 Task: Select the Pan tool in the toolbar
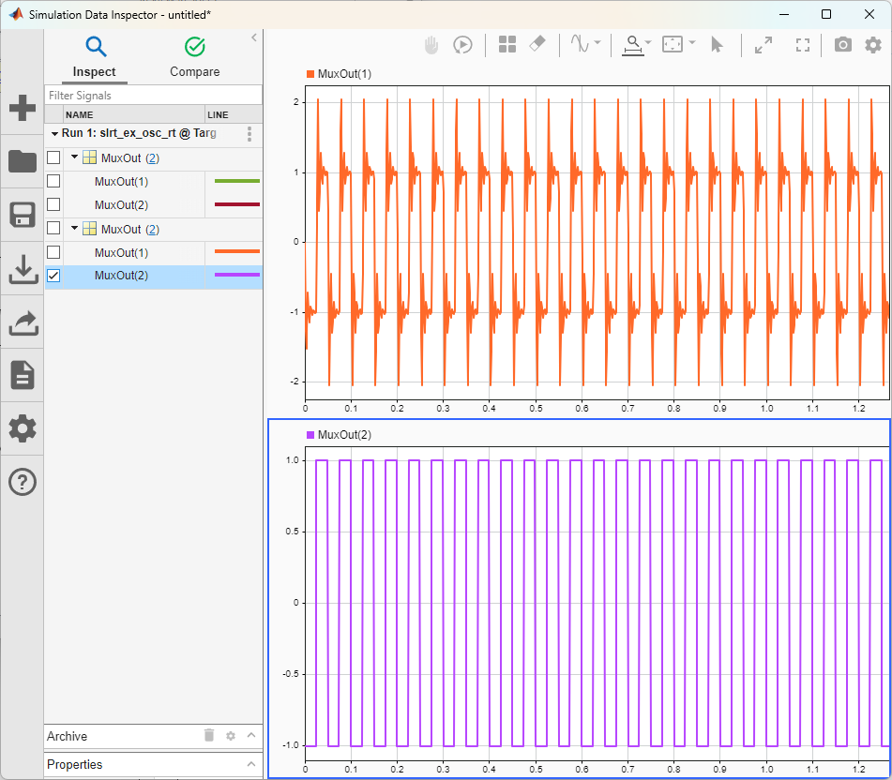431,44
